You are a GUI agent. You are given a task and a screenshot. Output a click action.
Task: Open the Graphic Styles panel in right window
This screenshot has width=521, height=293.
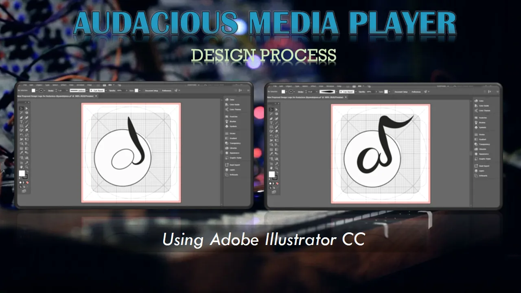pos(482,159)
